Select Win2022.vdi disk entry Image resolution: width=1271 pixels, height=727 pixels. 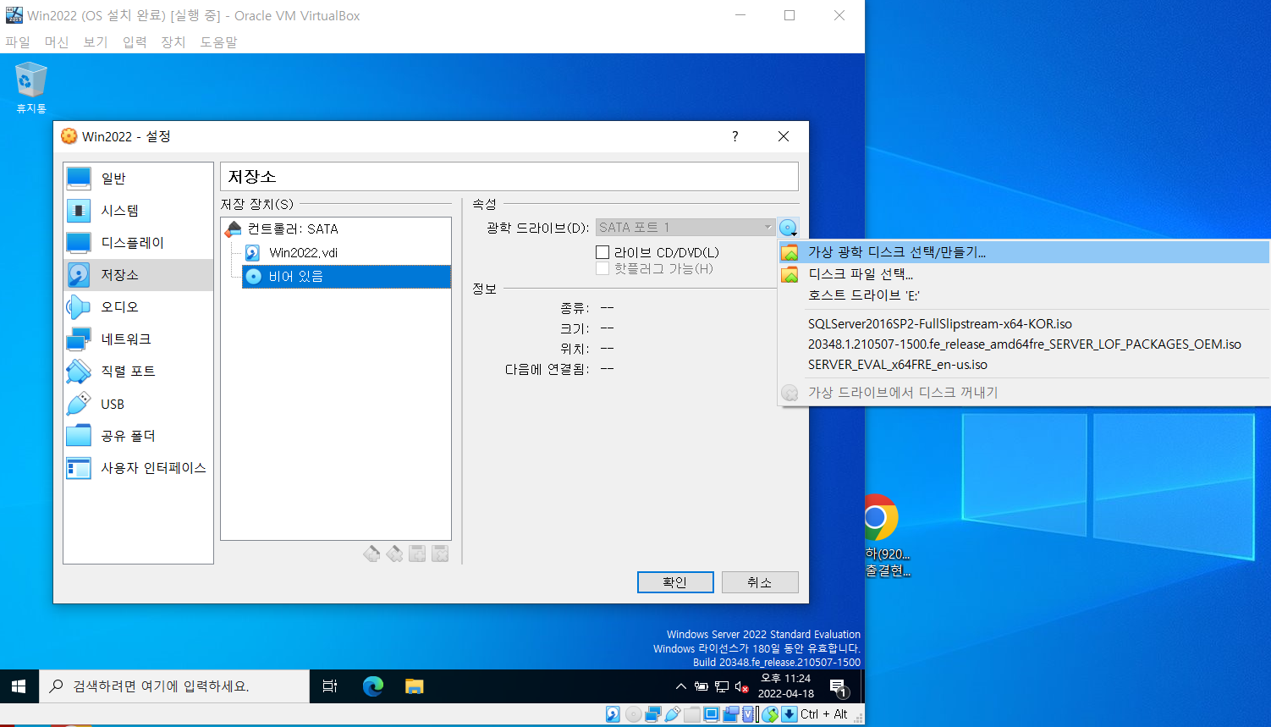click(x=304, y=253)
